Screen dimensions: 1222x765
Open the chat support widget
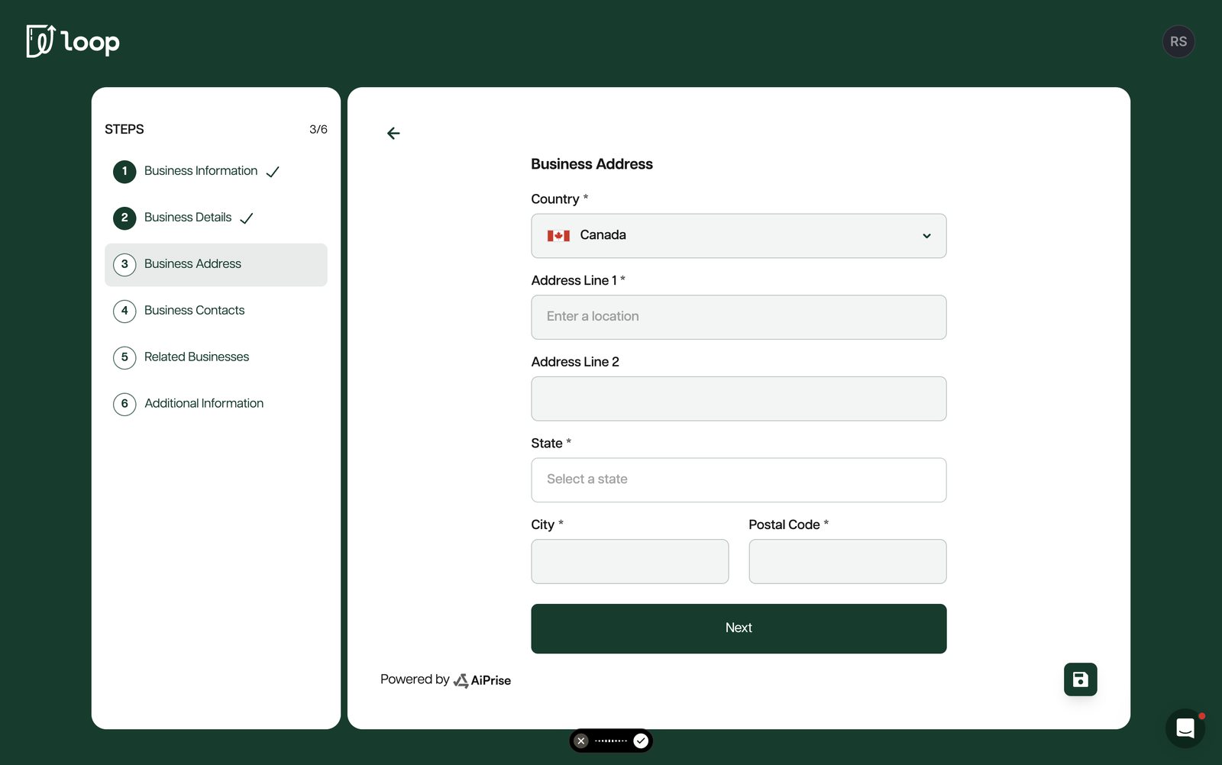tap(1185, 728)
